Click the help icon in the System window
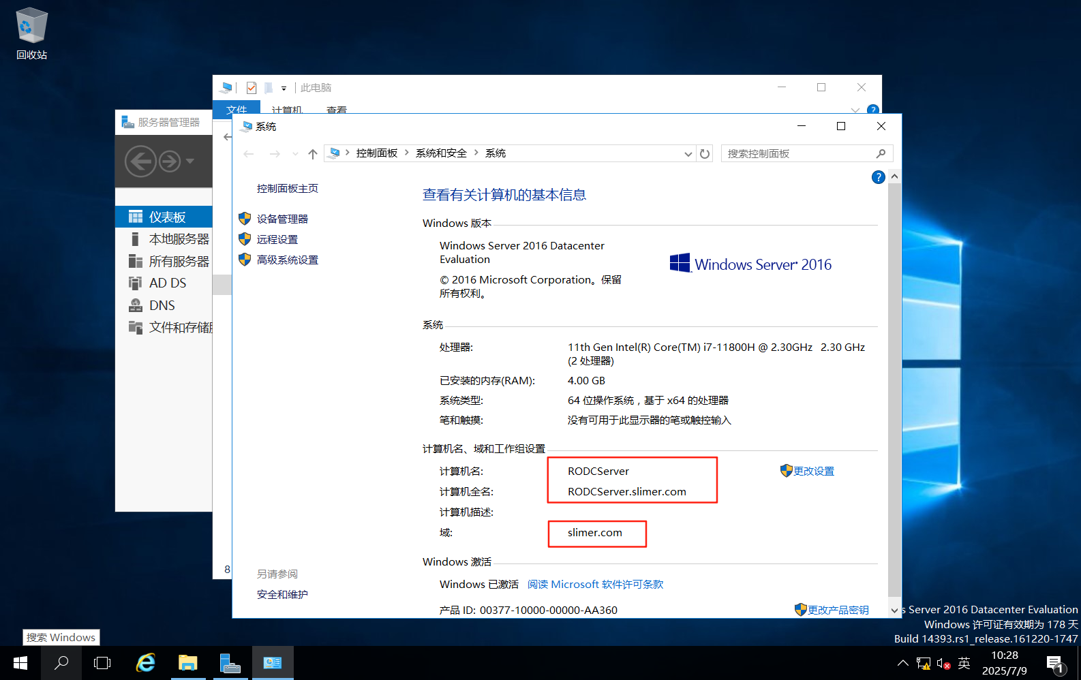This screenshot has width=1081, height=680. 879,177
